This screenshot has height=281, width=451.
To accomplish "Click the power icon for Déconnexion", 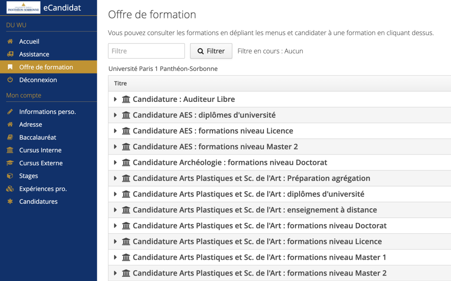I will [10, 80].
